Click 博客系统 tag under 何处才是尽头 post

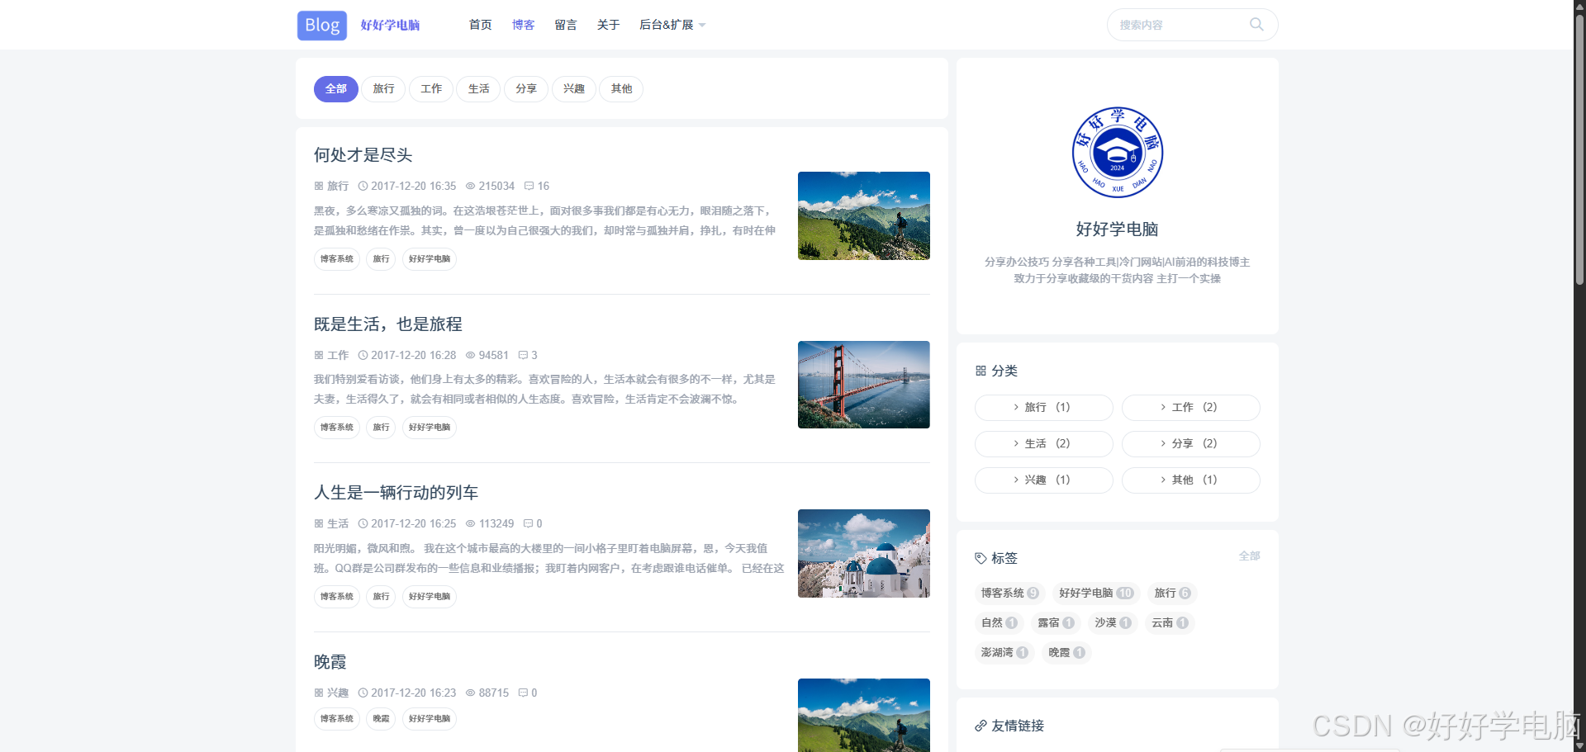[337, 259]
